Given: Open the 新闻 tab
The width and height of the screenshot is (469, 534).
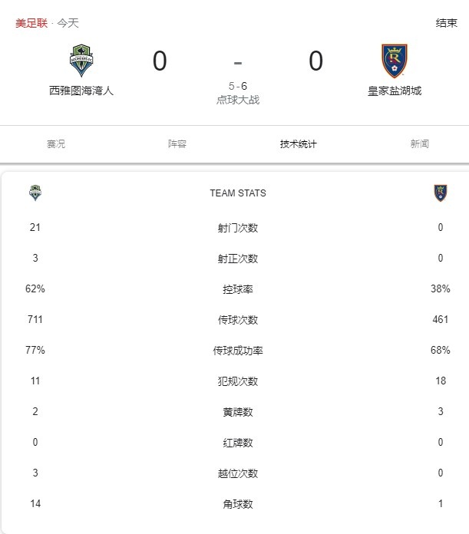Looking at the screenshot, I should pos(420,143).
